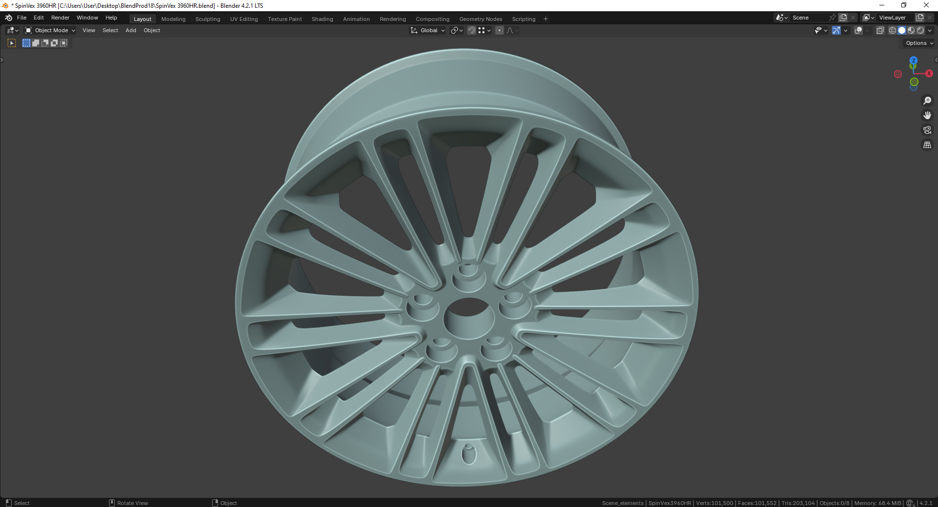
Task: Choose Set new selection mode icon
Action: pos(26,43)
